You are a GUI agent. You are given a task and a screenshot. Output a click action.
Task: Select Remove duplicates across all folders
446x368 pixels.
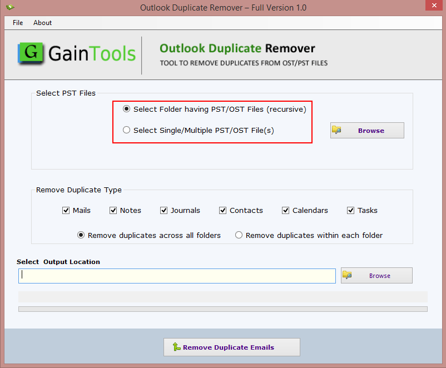click(81, 236)
